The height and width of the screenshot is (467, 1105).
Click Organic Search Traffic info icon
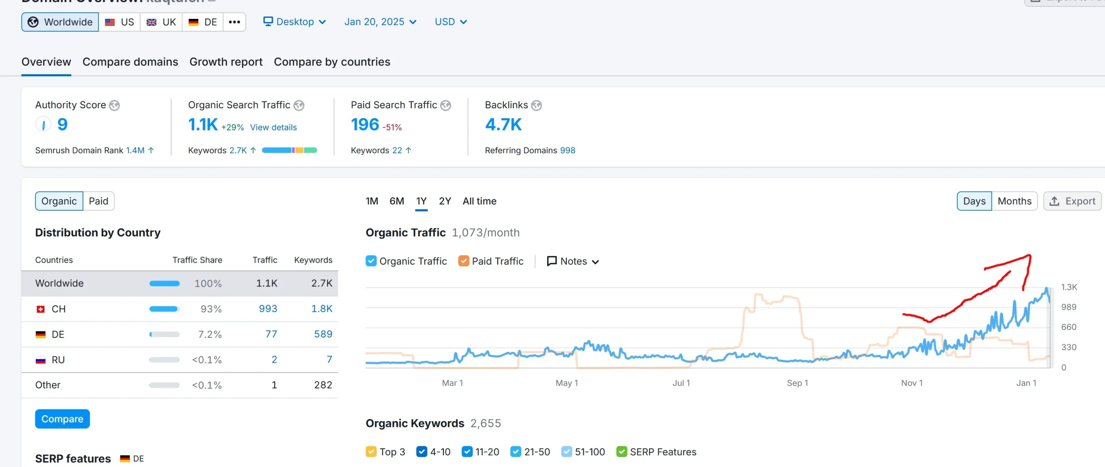pyautogui.click(x=299, y=105)
